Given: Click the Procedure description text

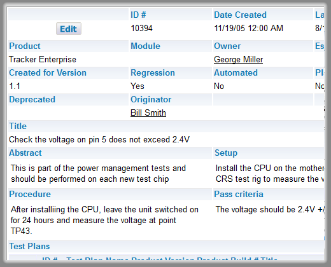Looking at the screenshot, I should (104, 220).
